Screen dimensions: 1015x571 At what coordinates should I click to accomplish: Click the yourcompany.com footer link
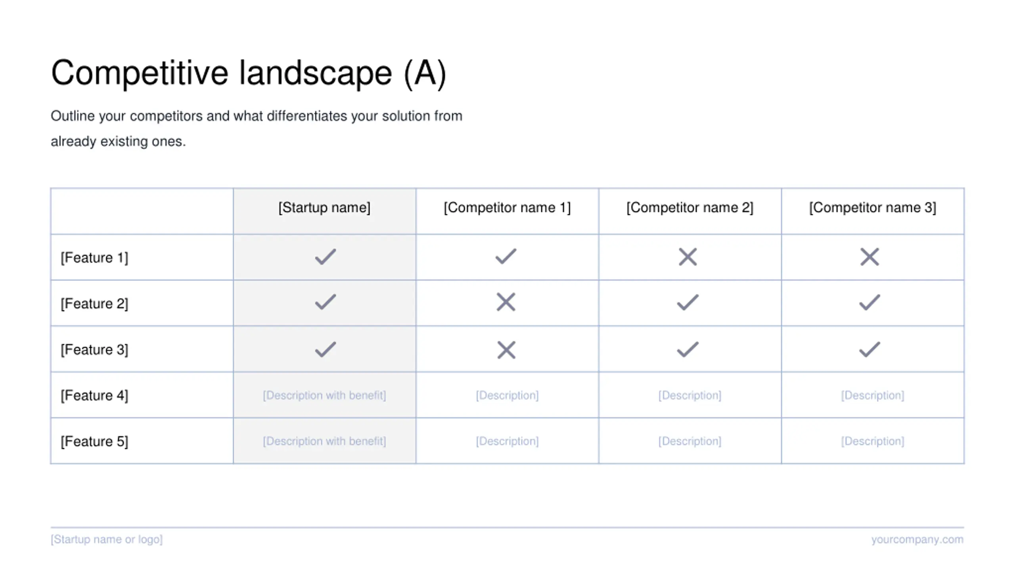point(917,539)
